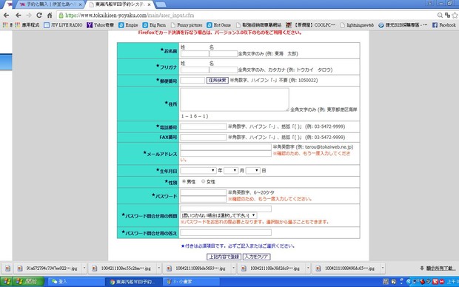Open the lightningnewtab bookmark

point(357,25)
